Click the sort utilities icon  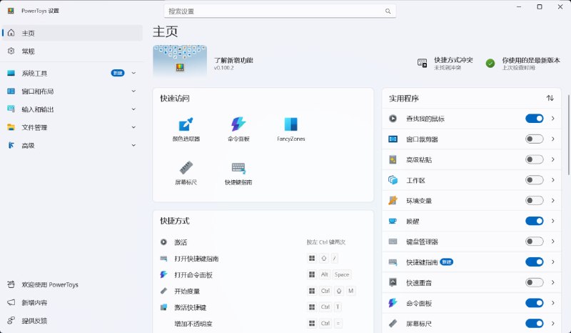pos(550,98)
